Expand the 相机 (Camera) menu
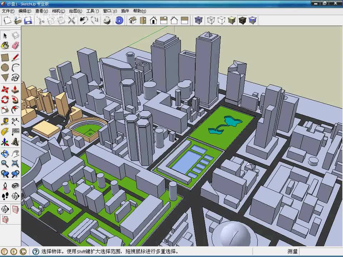The width and height of the screenshot is (343, 257). coord(59,11)
